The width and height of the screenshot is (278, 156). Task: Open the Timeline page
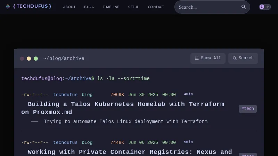[111, 7]
